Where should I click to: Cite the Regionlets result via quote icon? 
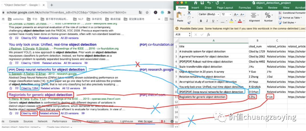click(x=17, y=113)
